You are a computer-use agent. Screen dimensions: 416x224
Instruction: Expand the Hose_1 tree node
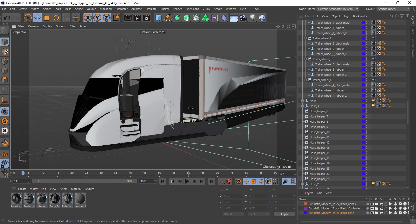pos(303,101)
